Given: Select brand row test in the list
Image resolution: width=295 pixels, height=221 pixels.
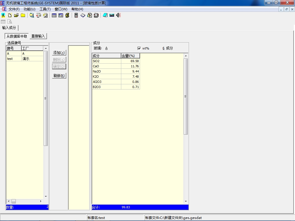Looking at the screenshot, I should point(25,59).
